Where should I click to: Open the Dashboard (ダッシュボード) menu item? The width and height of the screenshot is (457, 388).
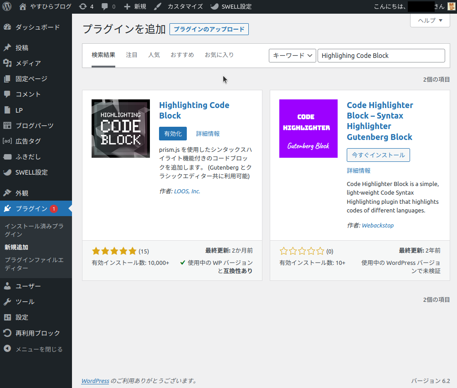point(37,27)
